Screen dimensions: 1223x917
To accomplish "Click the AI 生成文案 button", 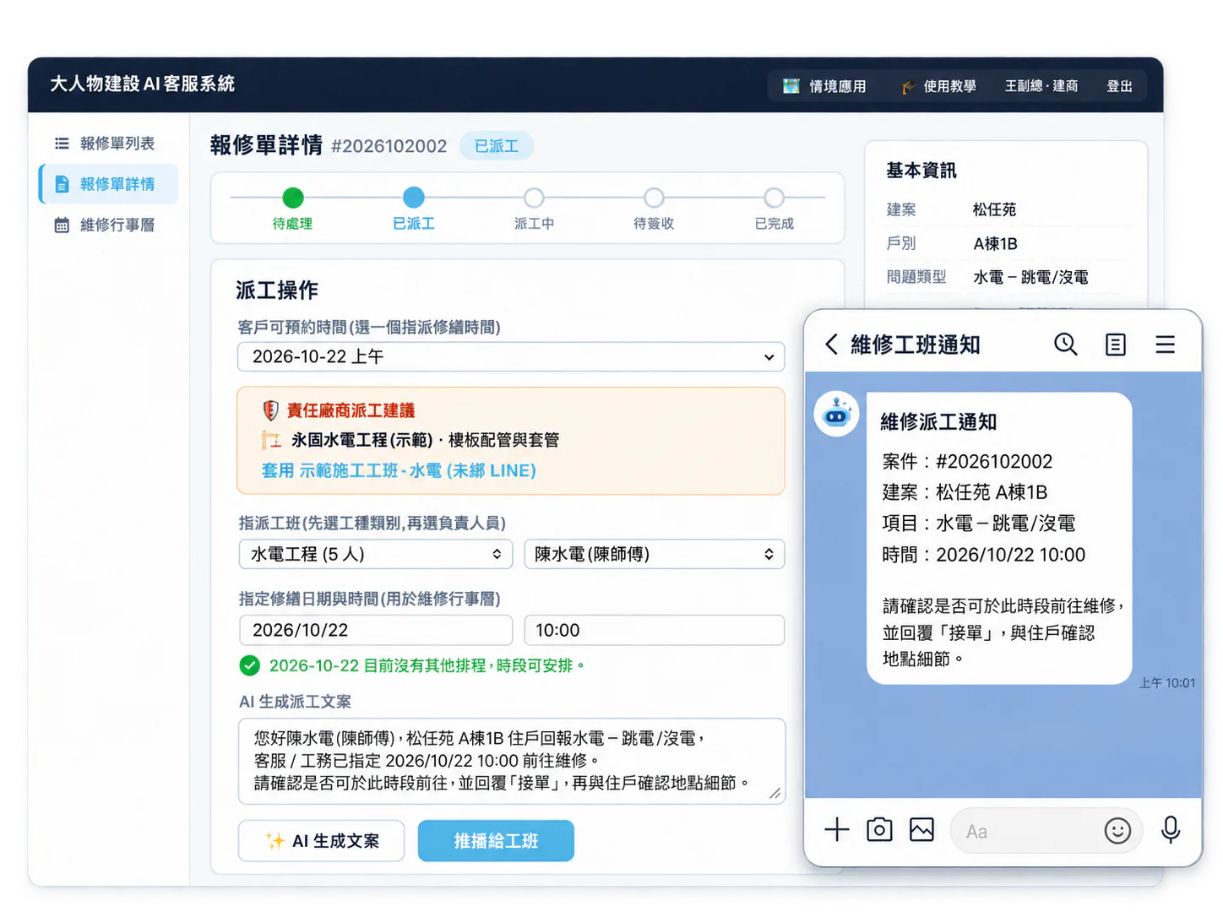I will tap(321, 841).
